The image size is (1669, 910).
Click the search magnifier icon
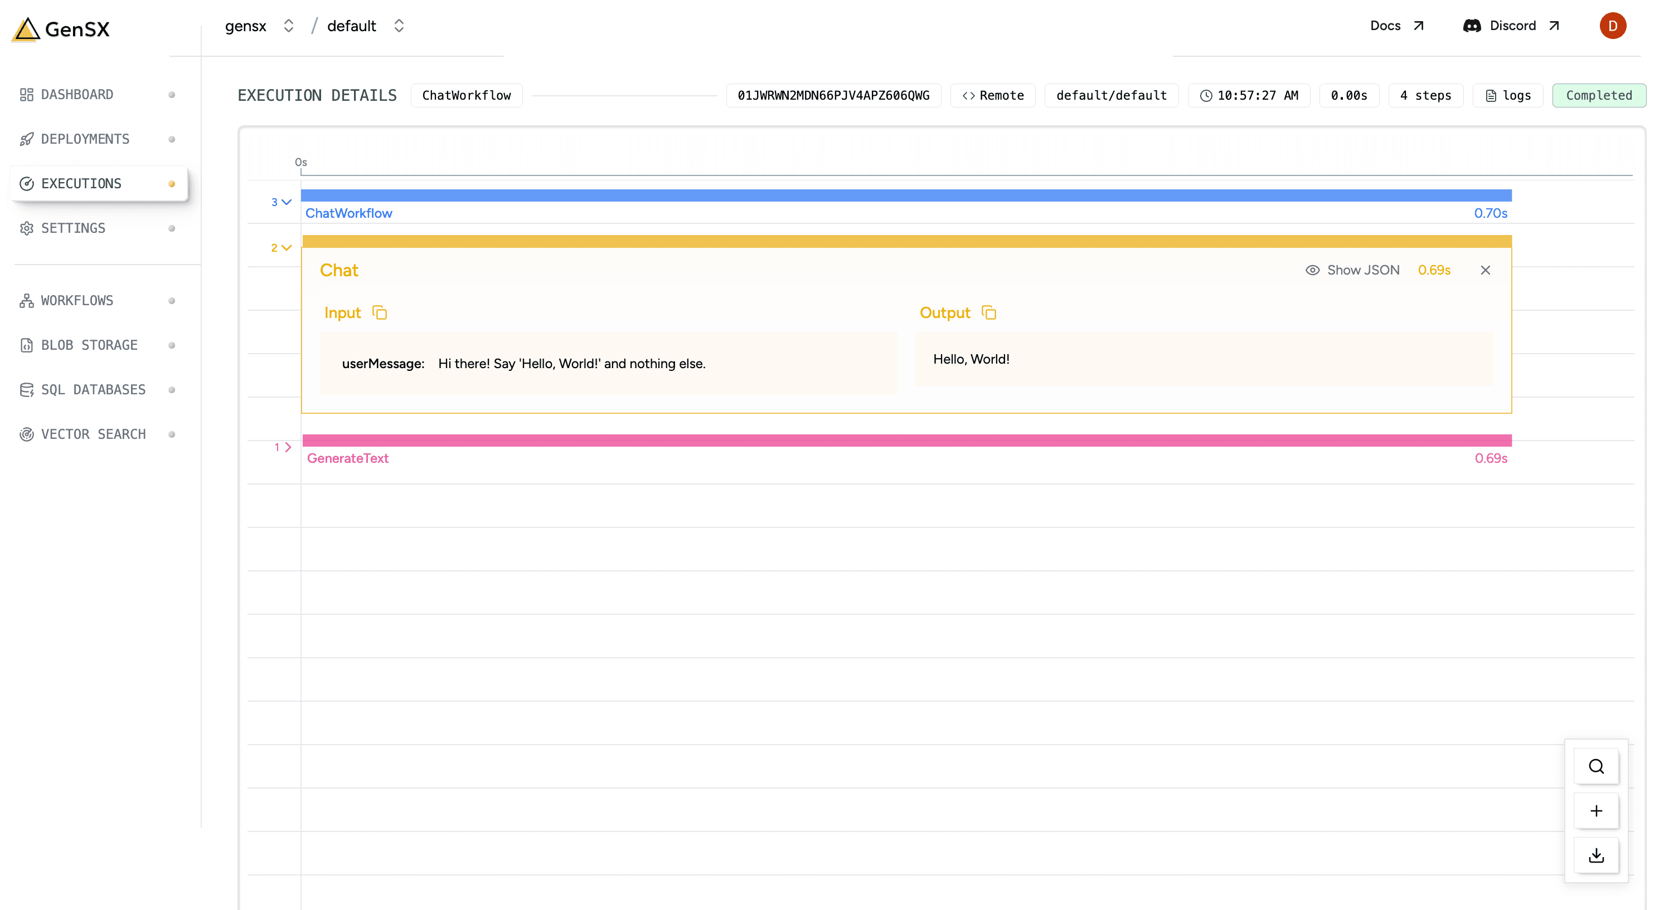[1596, 766]
